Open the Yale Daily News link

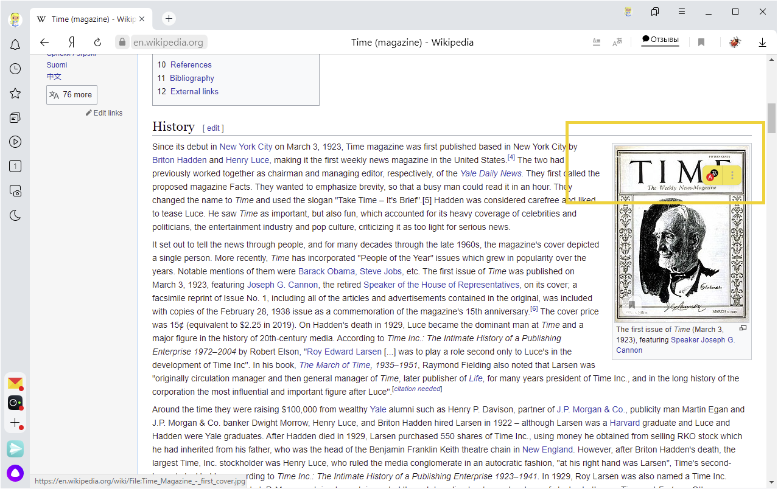[x=491, y=173]
